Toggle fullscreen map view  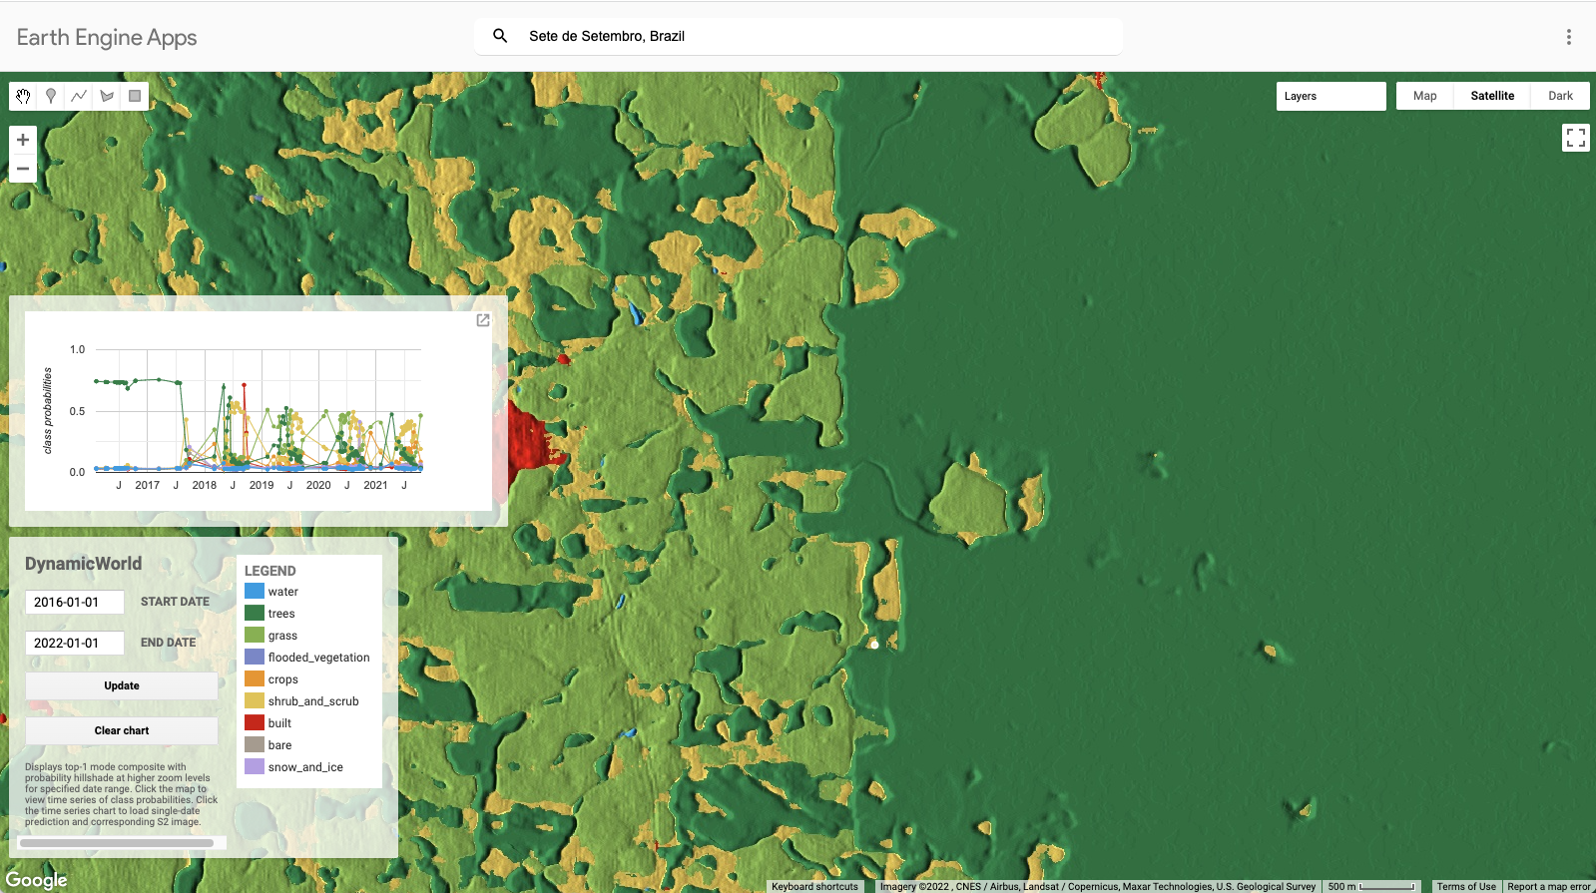(x=1575, y=138)
